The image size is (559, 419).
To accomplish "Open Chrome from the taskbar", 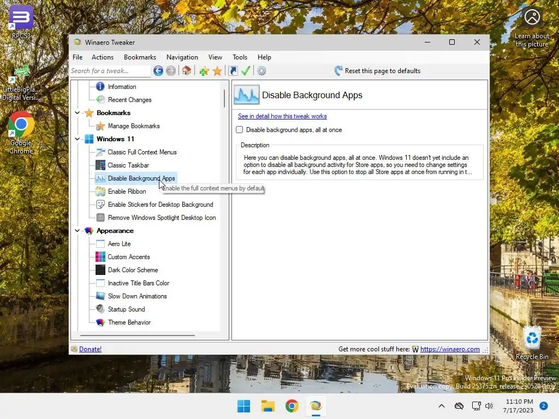I will click(292, 406).
